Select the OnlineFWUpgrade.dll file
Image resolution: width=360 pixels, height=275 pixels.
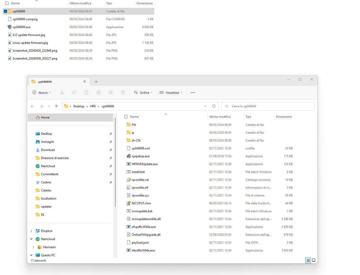(146, 235)
